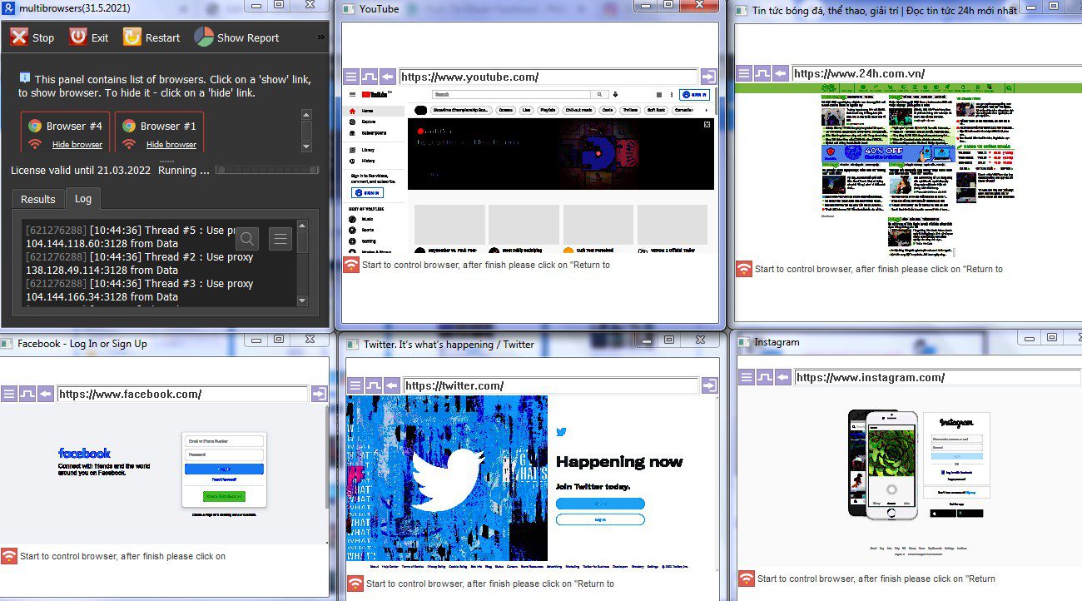Click the Facebook URL address field
Viewport: 1082px width, 601px height.
(182, 394)
